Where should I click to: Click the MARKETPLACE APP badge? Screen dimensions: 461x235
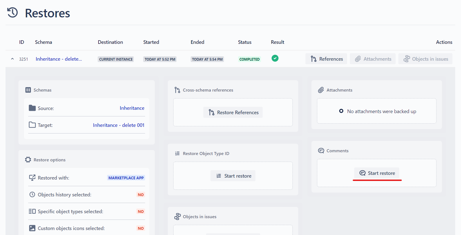pos(126,178)
